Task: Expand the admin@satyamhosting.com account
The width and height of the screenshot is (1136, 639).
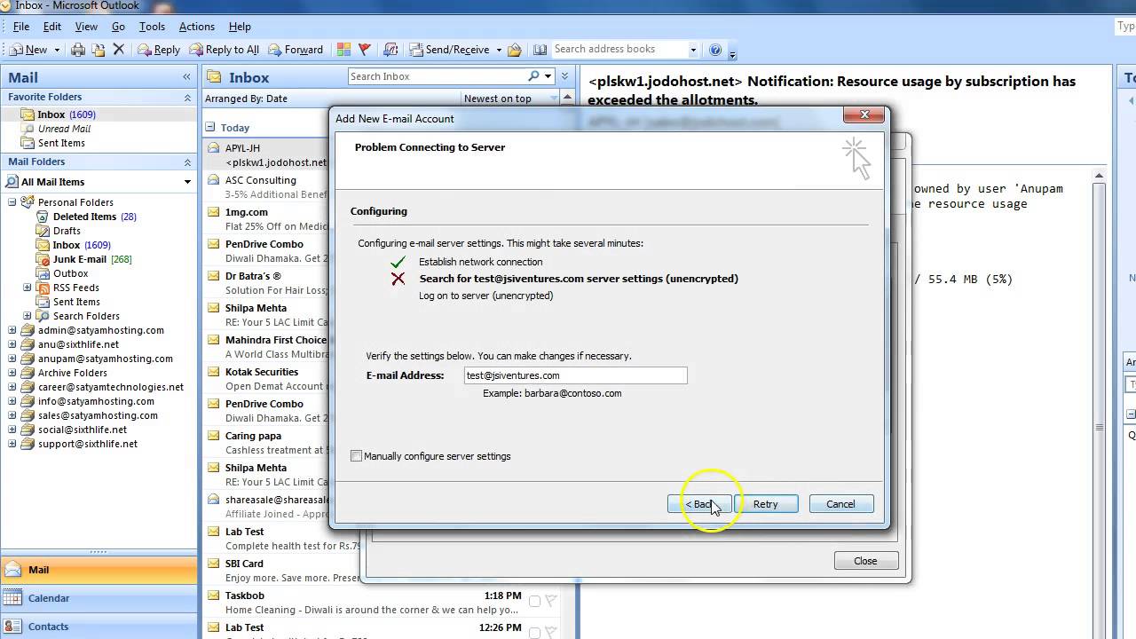Action: (12, 330)
